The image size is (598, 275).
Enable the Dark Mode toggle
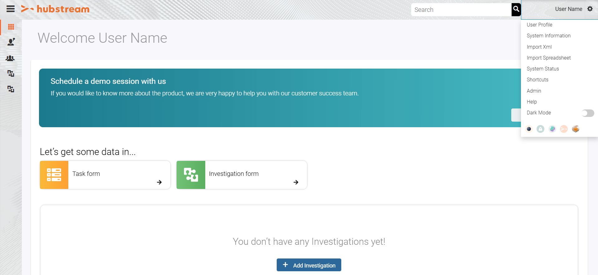click(x=588, y=113)
